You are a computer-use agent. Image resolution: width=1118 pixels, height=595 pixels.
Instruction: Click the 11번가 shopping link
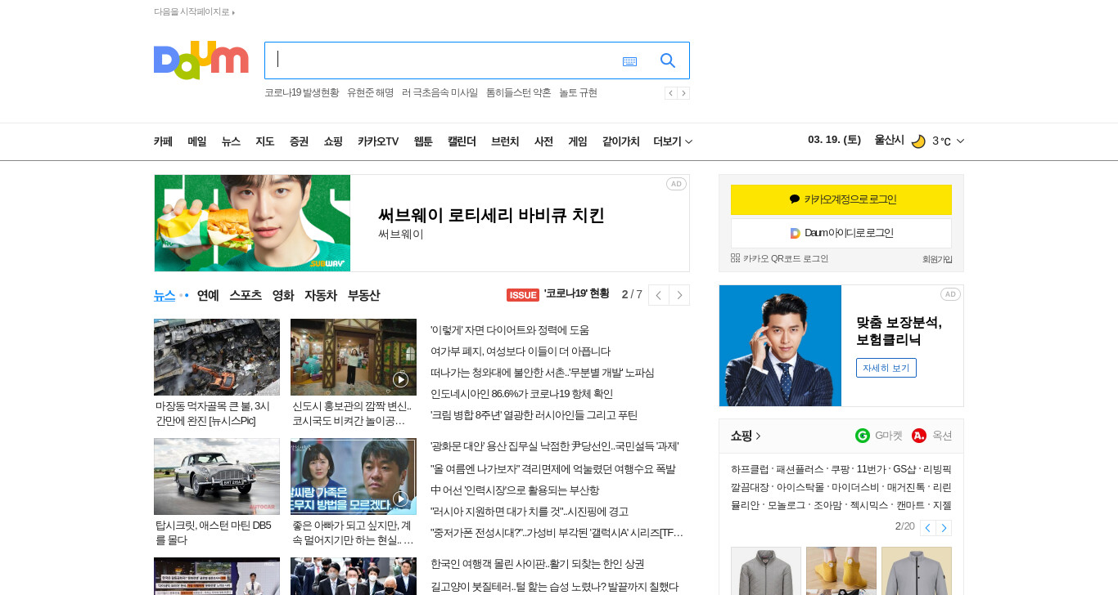tap(872, 469)
